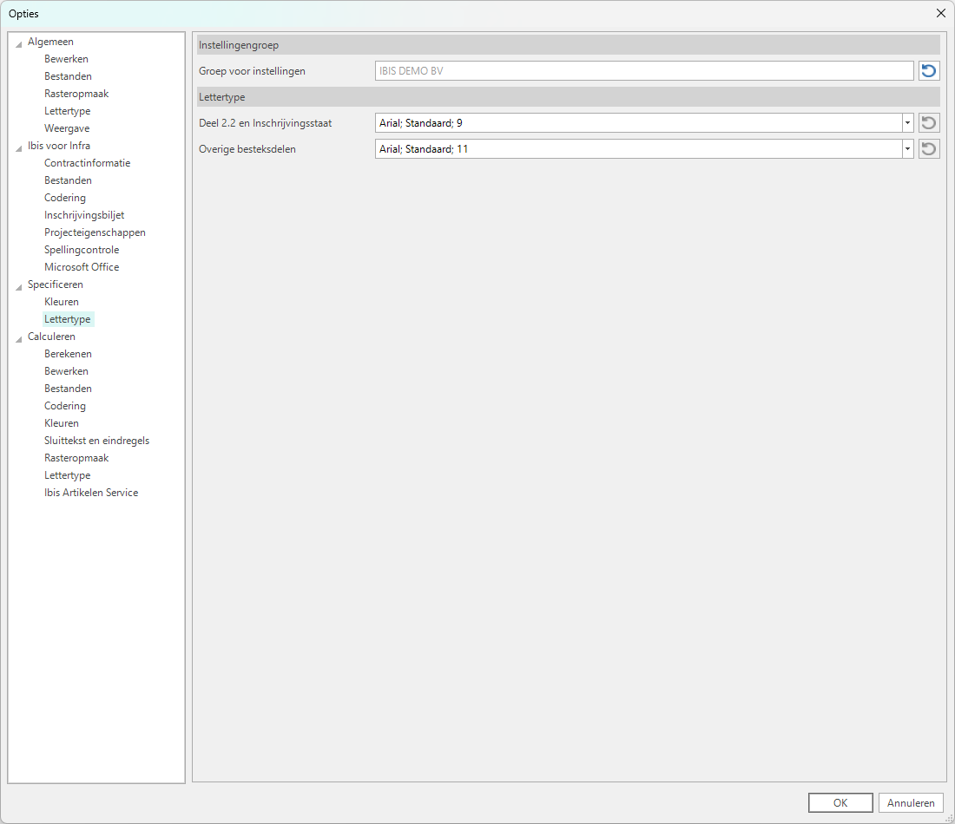Collapse the Ibis voor Infra node
The image size is (955, 824).
19,147
